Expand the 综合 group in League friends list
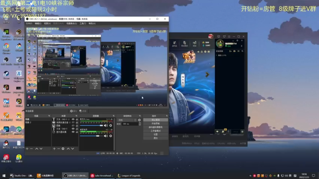The height and width of the screenshot is (179, 319). pyautogui.click(x=216, y=55)
